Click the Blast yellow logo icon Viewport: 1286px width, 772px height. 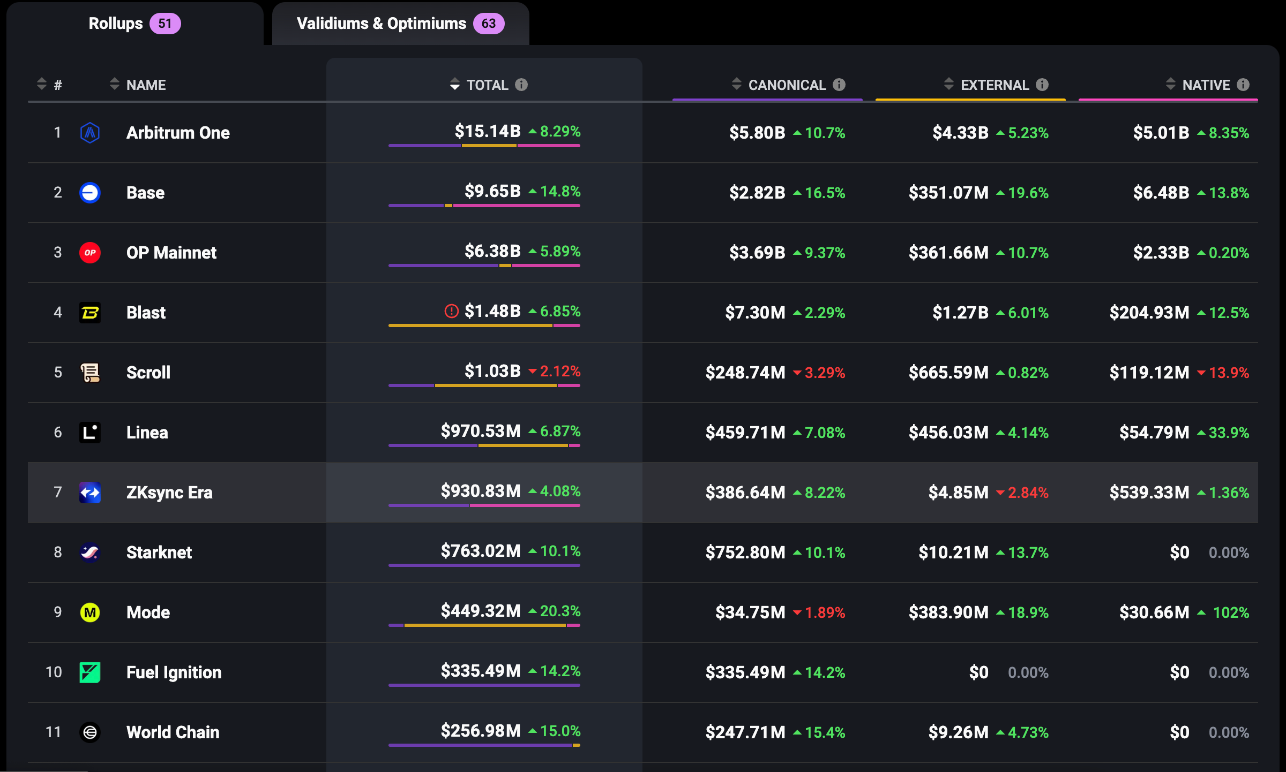[90, 312]
